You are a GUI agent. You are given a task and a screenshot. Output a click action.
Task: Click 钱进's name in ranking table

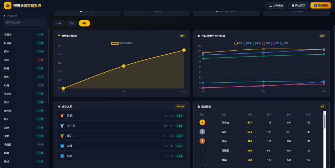tap(224, 132)
